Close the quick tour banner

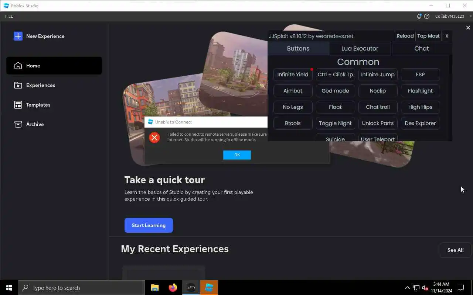click(468, 28)
